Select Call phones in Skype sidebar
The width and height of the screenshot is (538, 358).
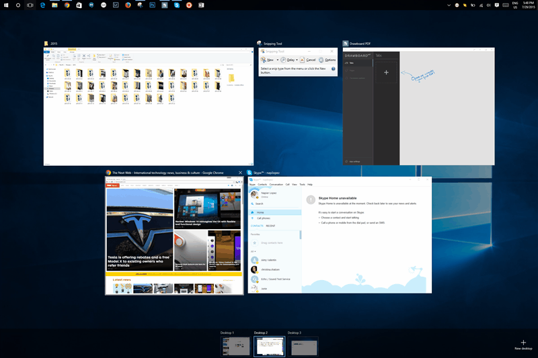[274, 218]
